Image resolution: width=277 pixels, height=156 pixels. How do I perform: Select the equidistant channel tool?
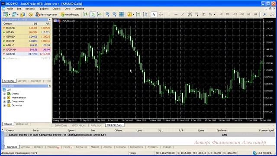(190, 14)
